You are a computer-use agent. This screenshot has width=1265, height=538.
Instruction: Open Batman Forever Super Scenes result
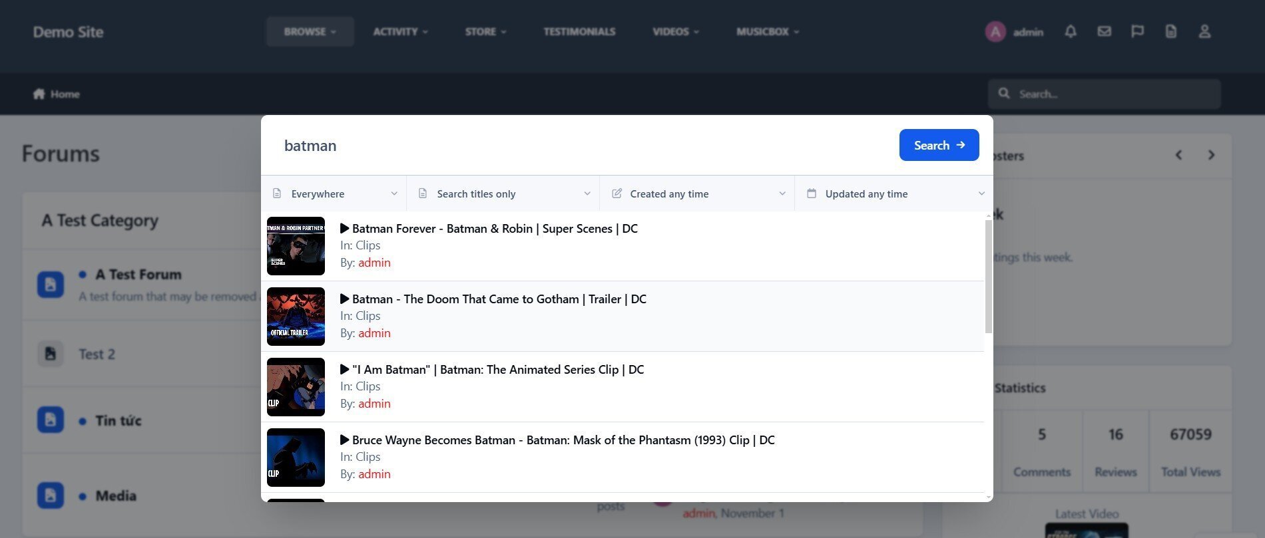click(494, 229)
